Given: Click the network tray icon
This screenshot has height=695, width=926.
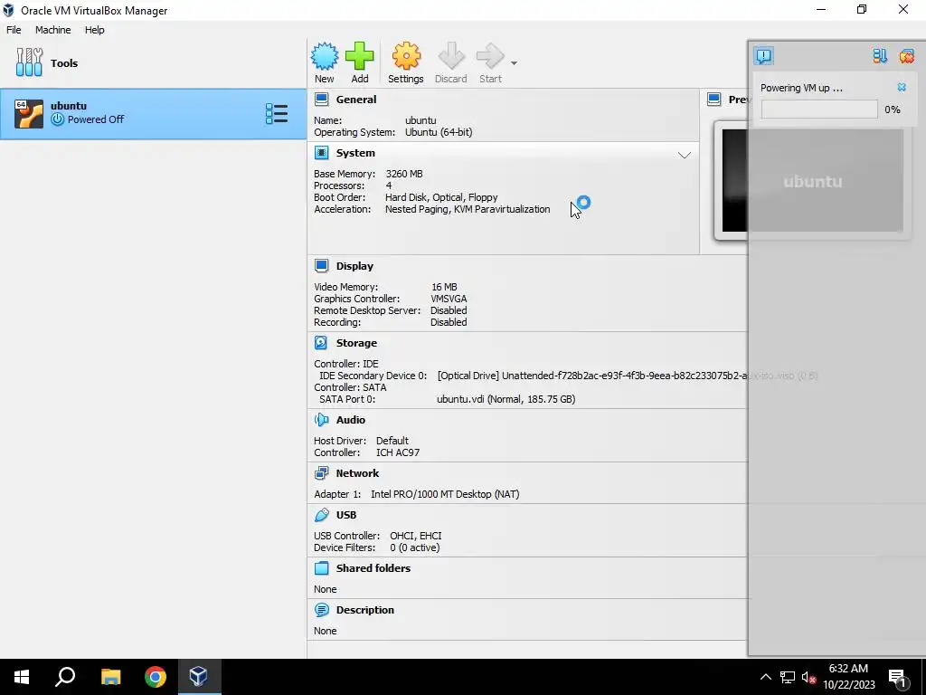Looking at the screenshot, I should click(x=788, y=677).
